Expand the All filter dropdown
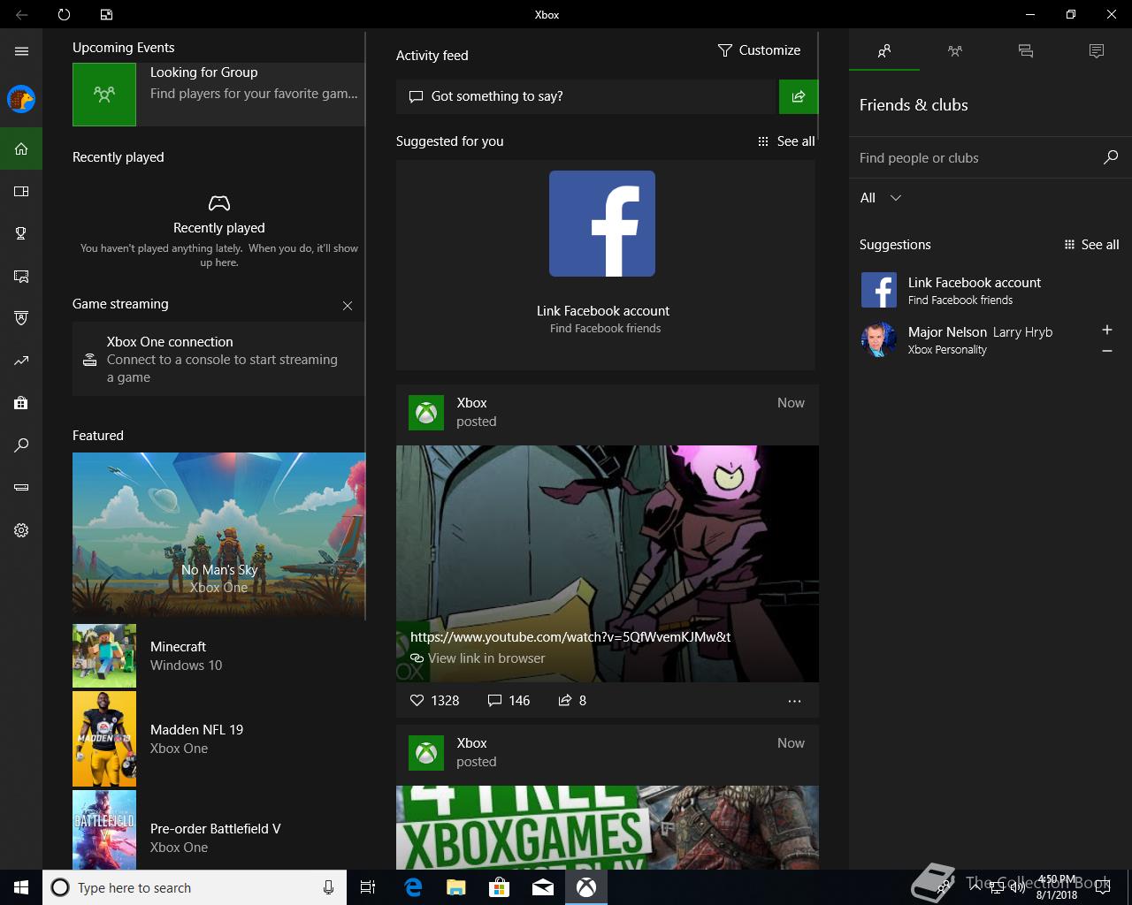Viewport: 1132px width, 905px height. [881, 198]
